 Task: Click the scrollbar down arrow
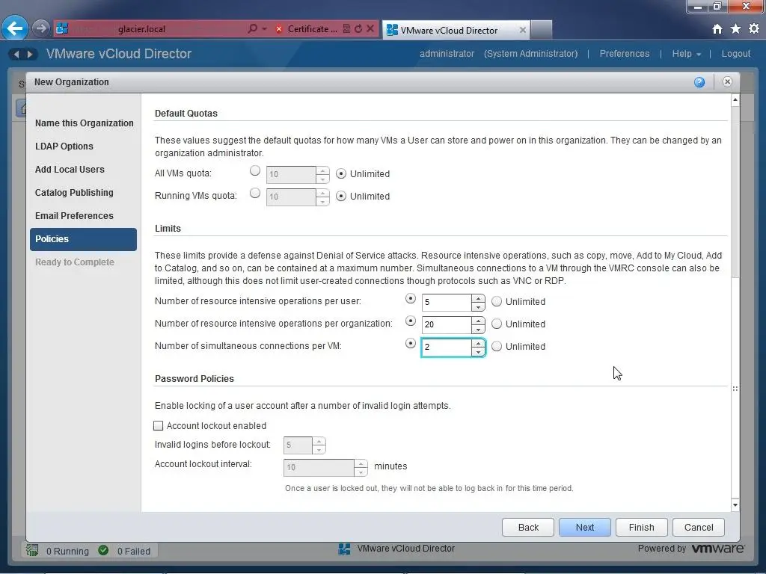click(735, 505)
